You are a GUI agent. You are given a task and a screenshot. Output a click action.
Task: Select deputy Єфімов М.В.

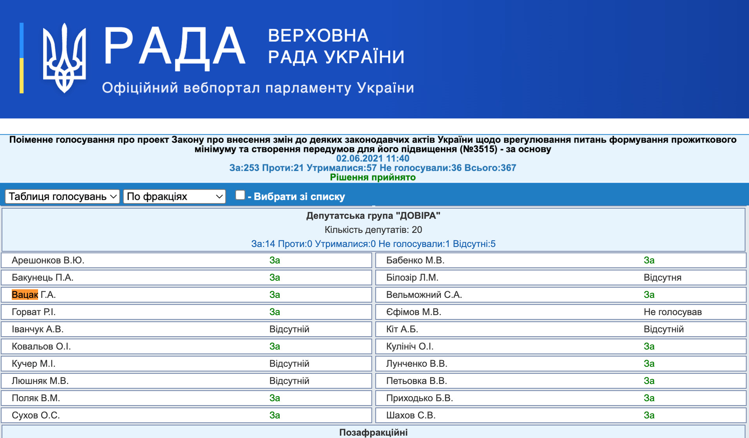pyautogui.click(x=414, y=312)
